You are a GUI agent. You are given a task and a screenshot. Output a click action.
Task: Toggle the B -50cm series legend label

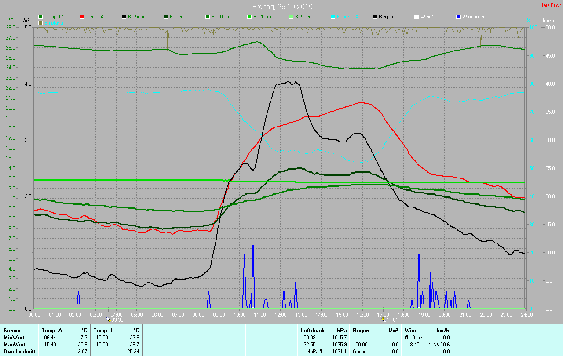click(303, 17)
